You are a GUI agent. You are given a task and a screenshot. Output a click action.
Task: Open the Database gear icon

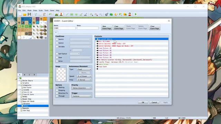pyautogui.click(x=107, y=14)
